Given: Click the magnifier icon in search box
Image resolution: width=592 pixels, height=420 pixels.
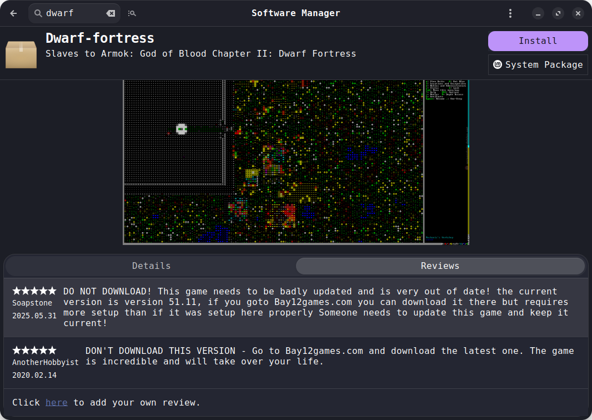Looking at the screenshot, I should (x=38, y=13).
